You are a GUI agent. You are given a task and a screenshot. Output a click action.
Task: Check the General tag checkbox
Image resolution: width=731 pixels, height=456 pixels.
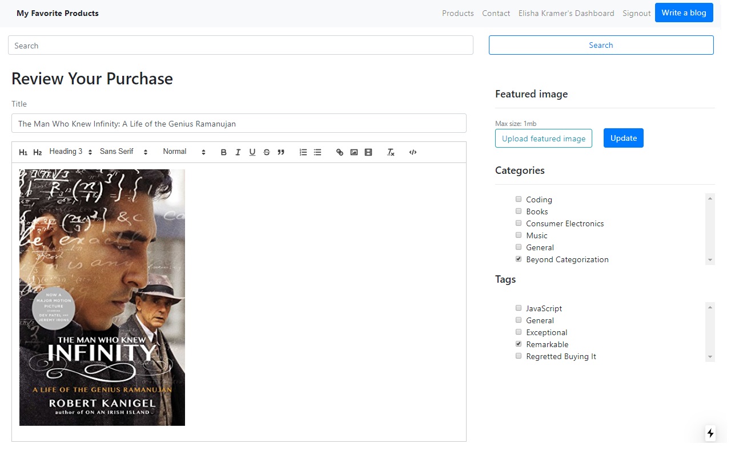519,320
